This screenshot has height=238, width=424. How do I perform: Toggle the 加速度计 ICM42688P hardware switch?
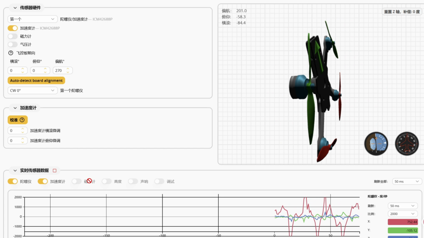point(13,28)
